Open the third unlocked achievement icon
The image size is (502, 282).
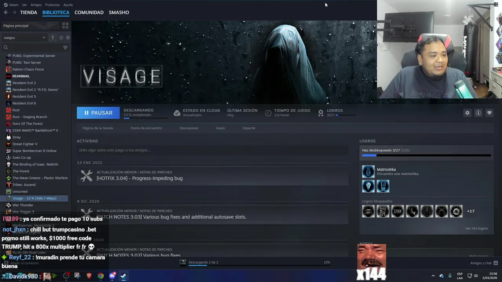coord(383,186)
